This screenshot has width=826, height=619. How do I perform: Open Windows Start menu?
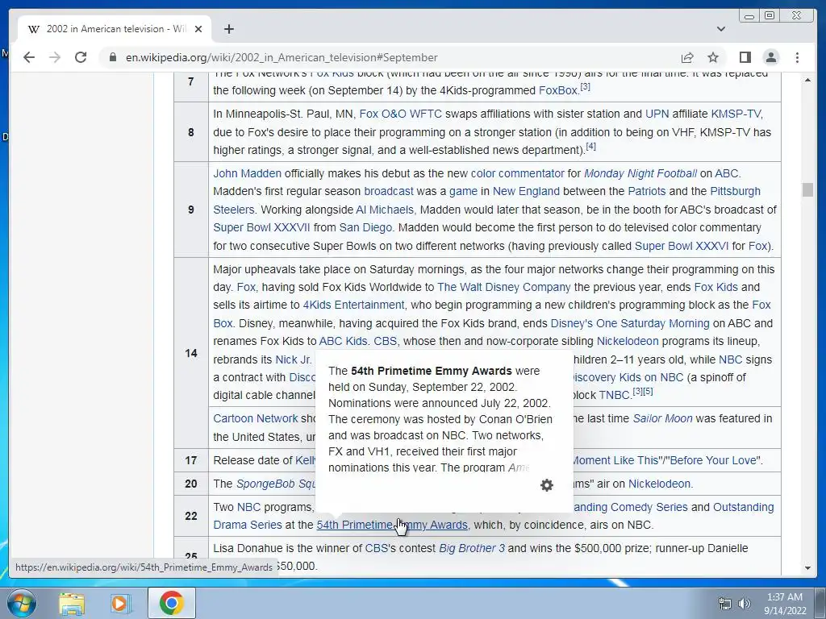pos(21,603)
